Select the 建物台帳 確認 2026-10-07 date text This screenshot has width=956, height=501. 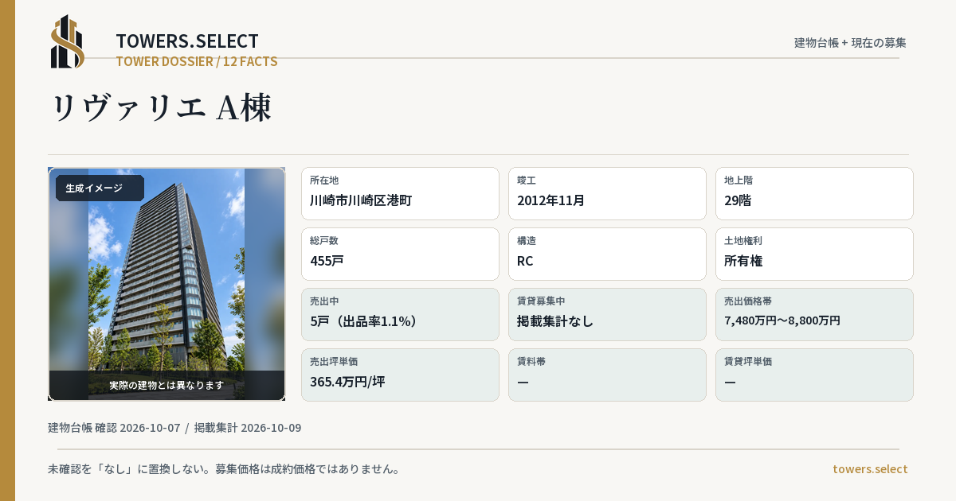coord(114,428)
